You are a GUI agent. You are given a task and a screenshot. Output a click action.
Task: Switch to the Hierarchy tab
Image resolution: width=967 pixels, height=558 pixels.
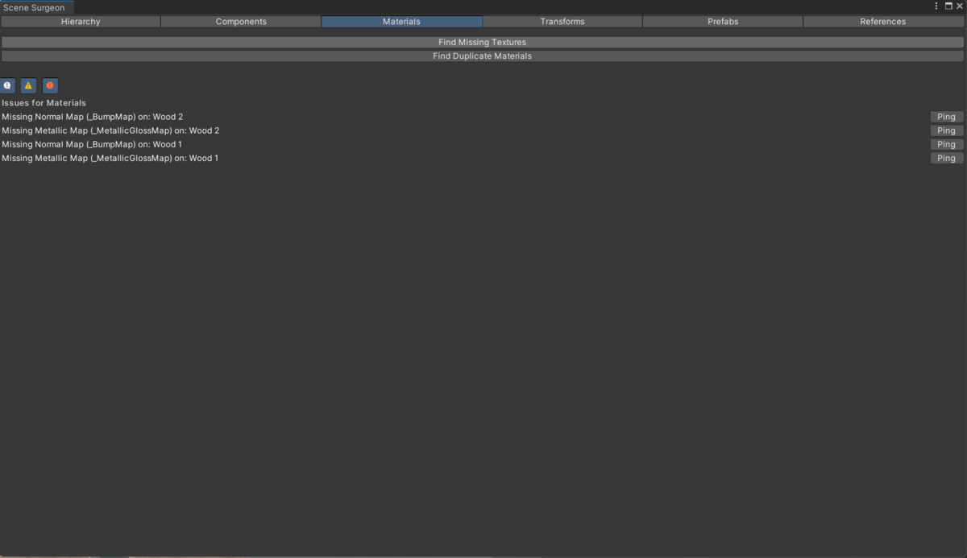pyautogui.click(x=81, y=22)
